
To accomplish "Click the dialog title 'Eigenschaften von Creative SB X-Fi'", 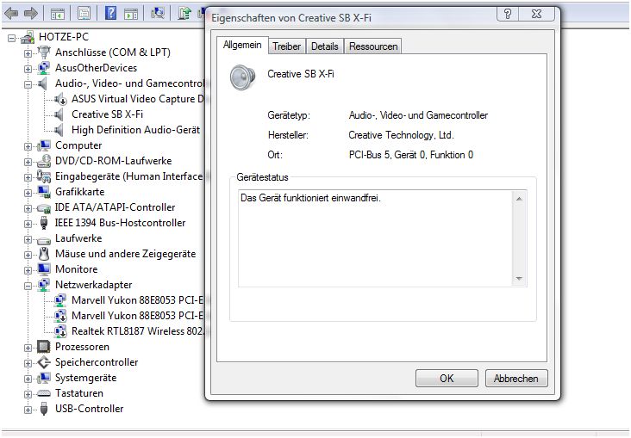I will [291, 18].
